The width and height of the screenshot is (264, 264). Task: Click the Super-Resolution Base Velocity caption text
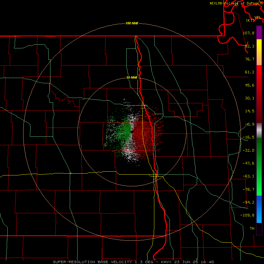(x=133, y=262)
